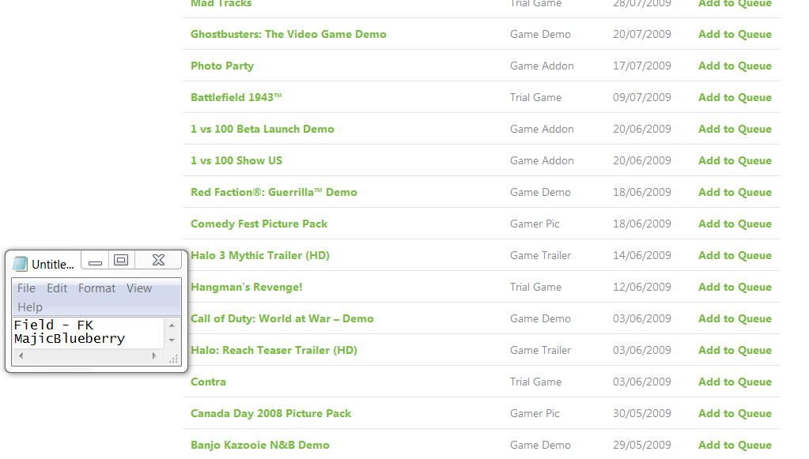The height and width of the screenshot is (459, 809).
Task: Add 1 vs 100 Beta Launch Demo to queue
Action: (x=735, y=130)
